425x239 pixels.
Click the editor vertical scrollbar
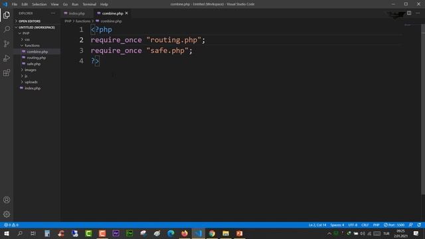click(x=423, y=110)
